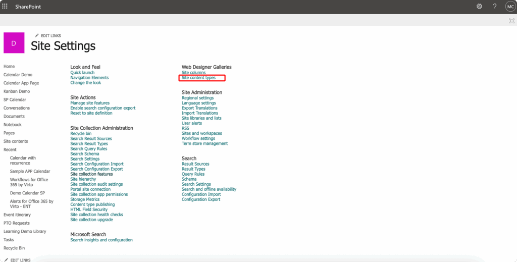The width and height of the screenshot is (517, 262).
Task: Click Manage site features link
Action: 90,103
